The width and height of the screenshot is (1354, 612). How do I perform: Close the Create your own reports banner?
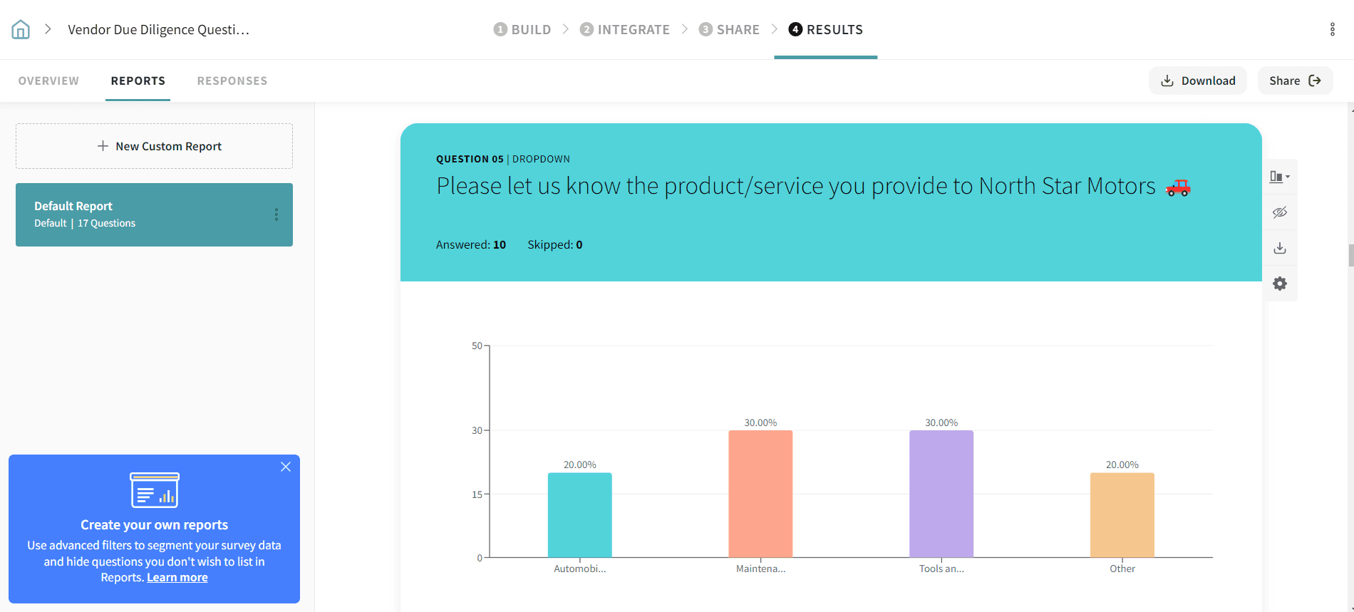tap(286, 467)
